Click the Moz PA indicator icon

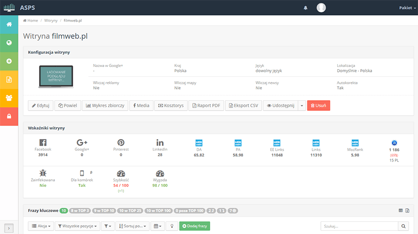238,143
